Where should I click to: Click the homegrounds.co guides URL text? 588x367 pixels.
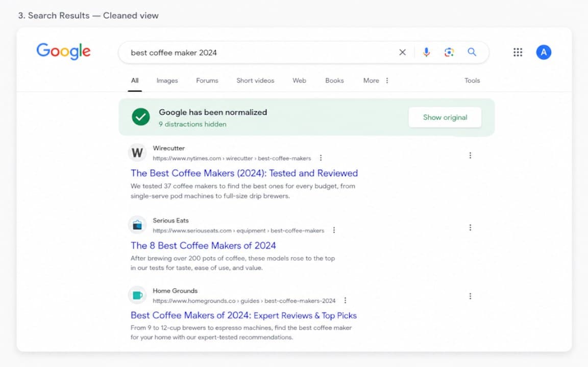(244, 301)
